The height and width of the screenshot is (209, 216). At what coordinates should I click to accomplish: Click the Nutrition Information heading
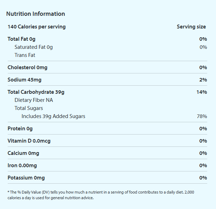coord(35,14)
